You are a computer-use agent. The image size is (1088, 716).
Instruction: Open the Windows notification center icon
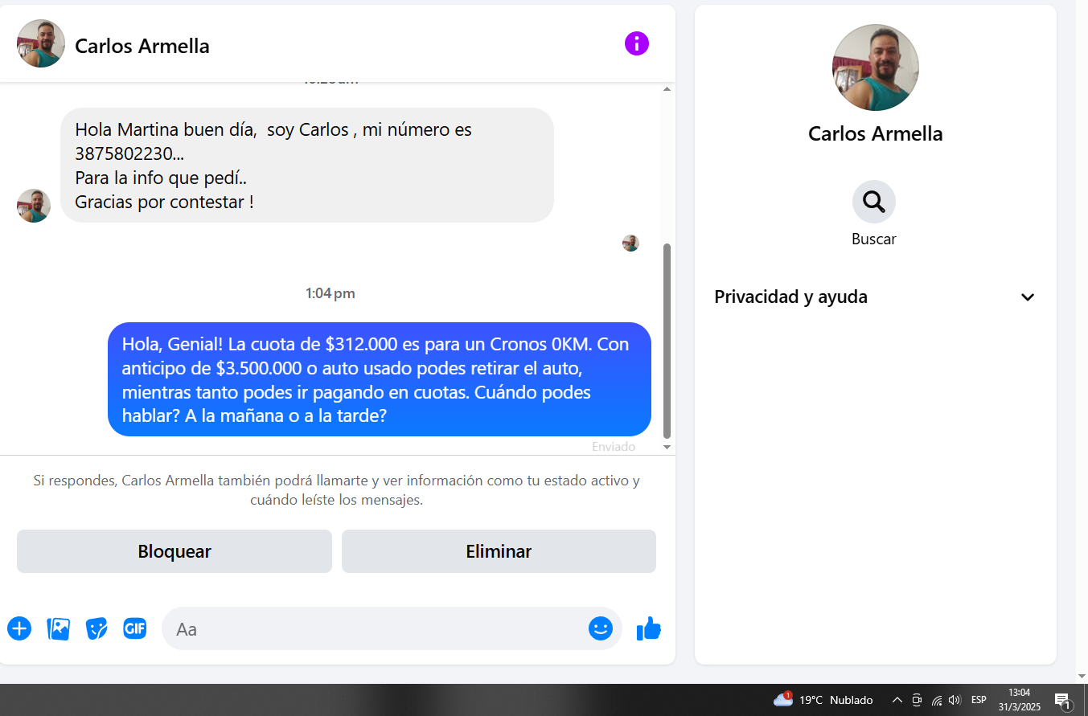coord(1062,700)
